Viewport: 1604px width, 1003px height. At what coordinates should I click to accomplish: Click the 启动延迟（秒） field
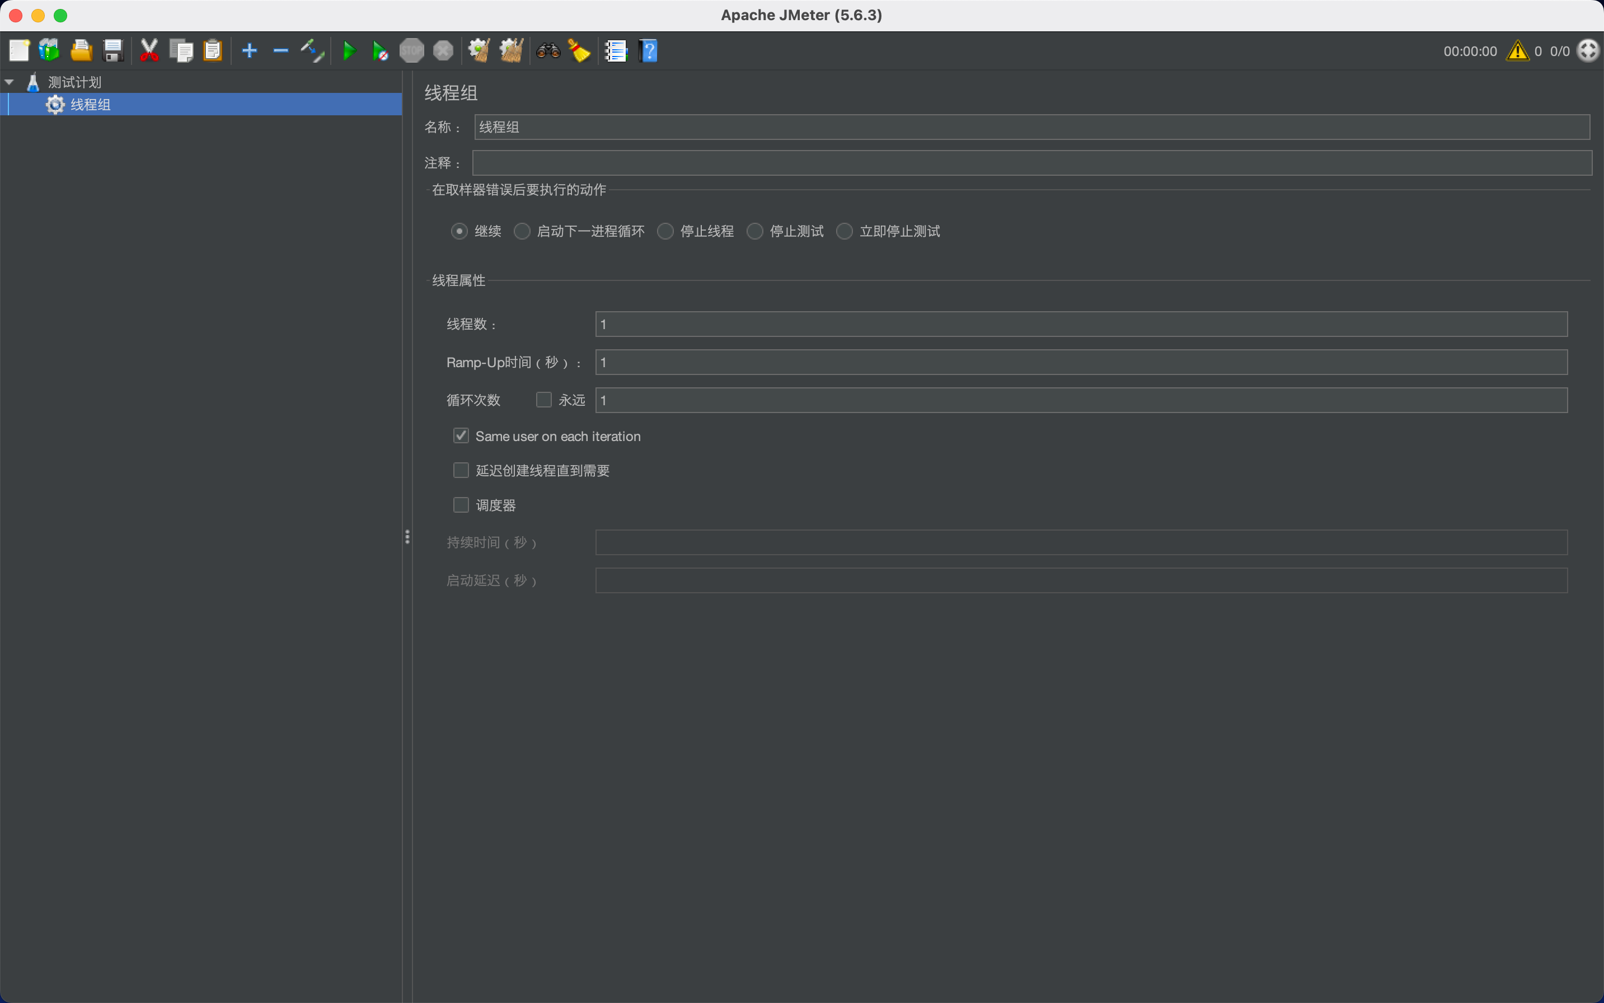click(x=1081, y=580)
